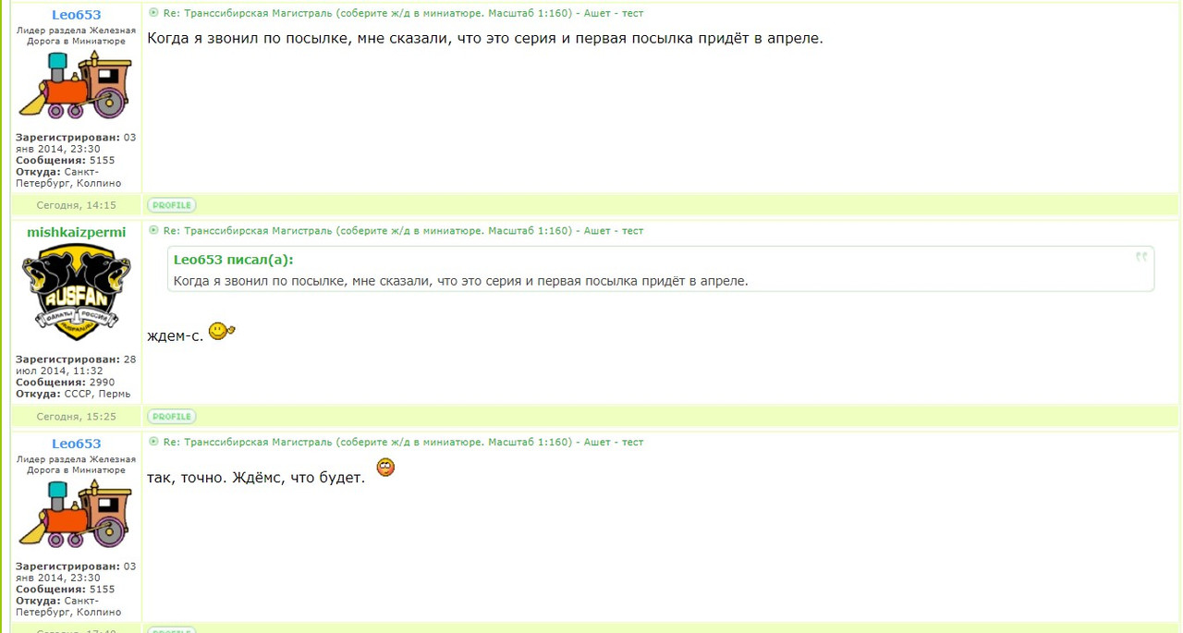Open third post's title link
The image size is (1183, 633).
tap(403, 442)
